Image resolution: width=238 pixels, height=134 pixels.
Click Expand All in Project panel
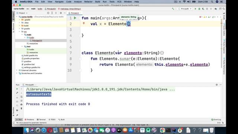(52, 13)
